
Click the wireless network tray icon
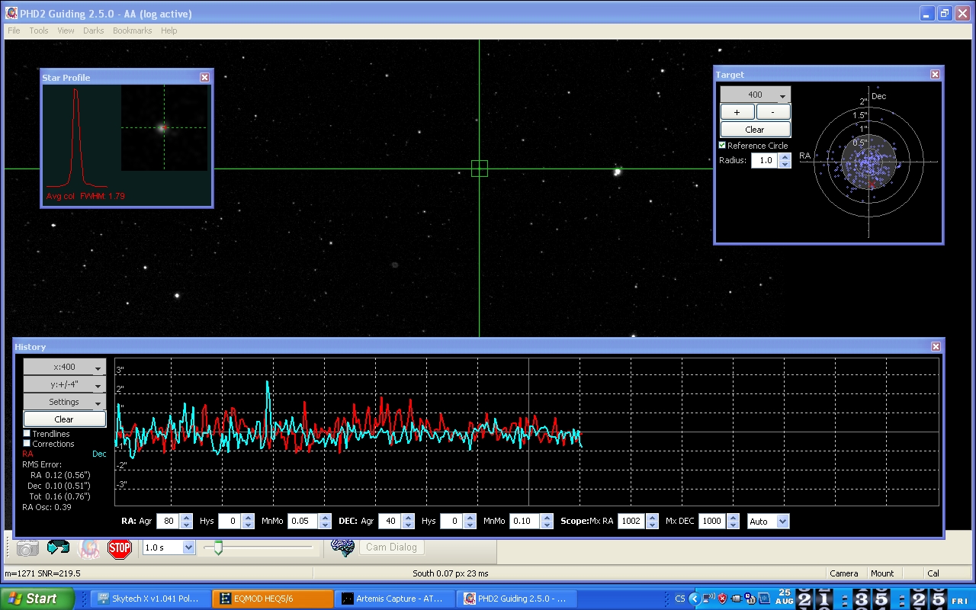708,599
